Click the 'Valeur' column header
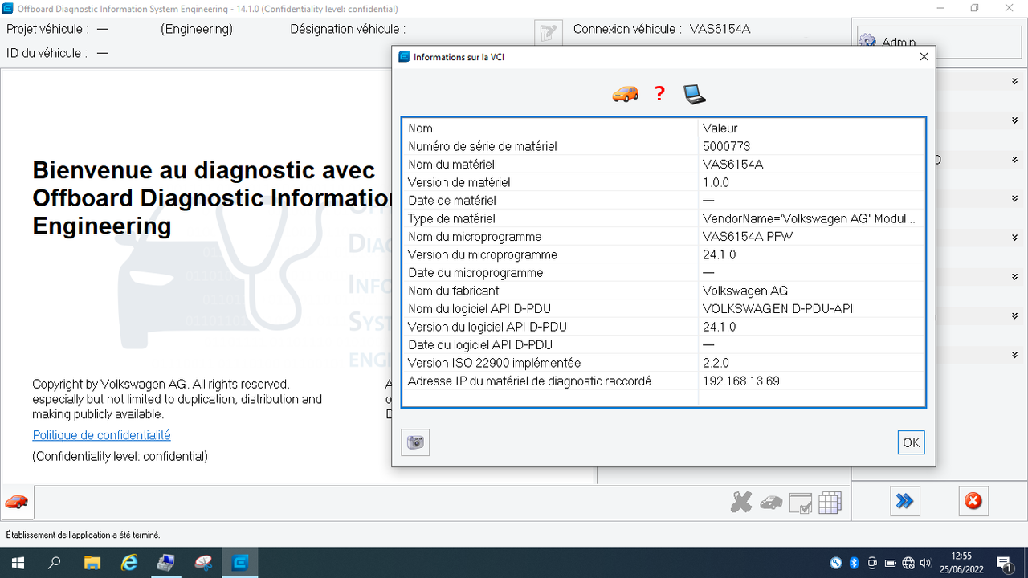The width and height of the screenshot is (1028, 578). coord(720,128)
